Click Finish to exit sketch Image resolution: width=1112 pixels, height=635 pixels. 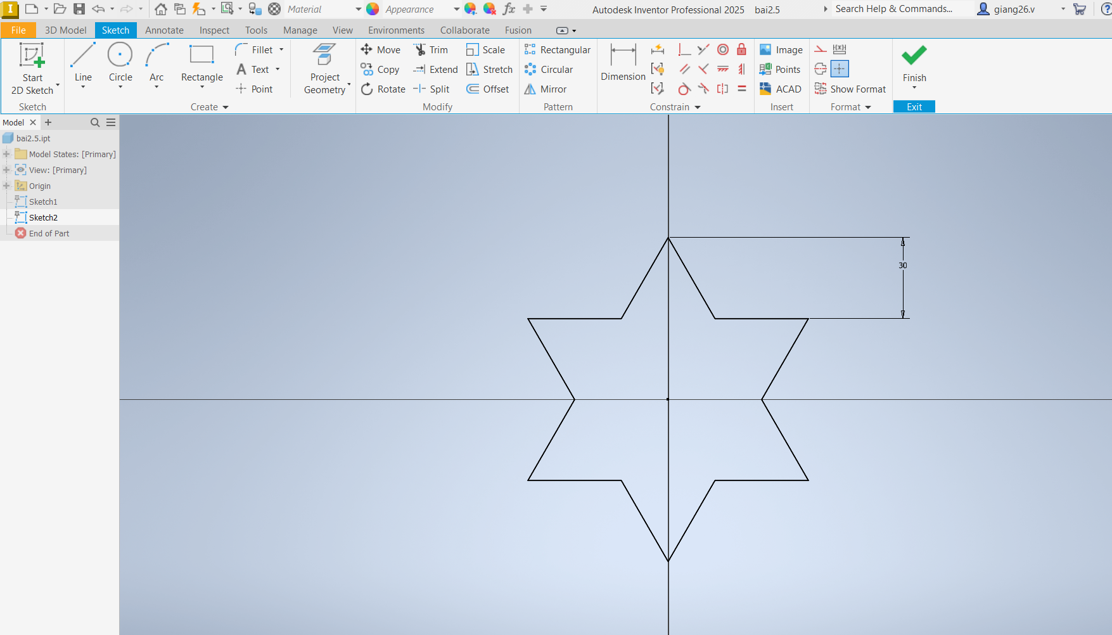[914, 62]
